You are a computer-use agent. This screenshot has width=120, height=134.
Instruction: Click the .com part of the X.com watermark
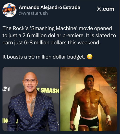108,9
